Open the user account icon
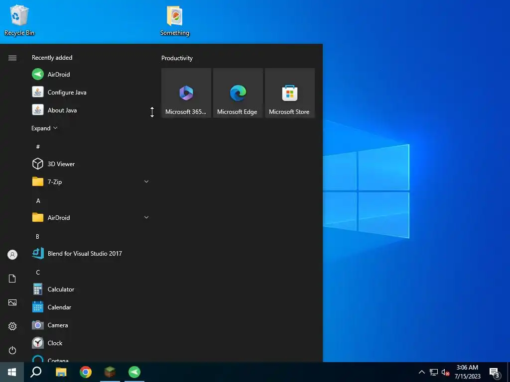 pos(12,255)
